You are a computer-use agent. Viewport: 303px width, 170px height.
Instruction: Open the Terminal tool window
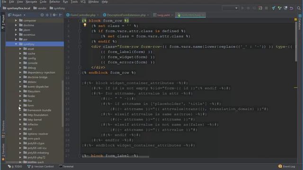[x=66, y=166]
